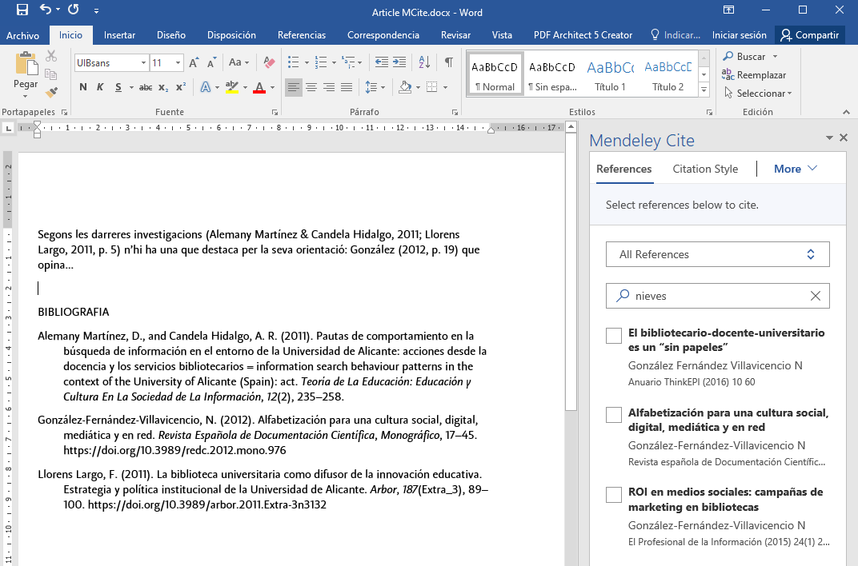The width and height of the screenshot is (858, 566).
Task: Open the Párrafo dialog launcher
Action: [x=455, y=112]
